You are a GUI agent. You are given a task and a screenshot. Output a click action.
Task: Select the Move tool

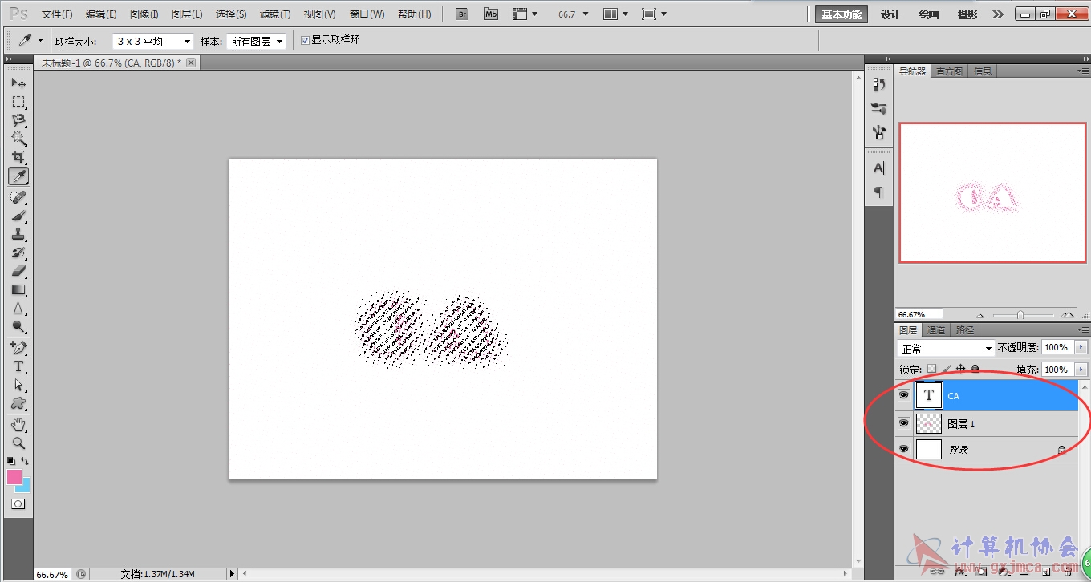click(x=18, y=83)
